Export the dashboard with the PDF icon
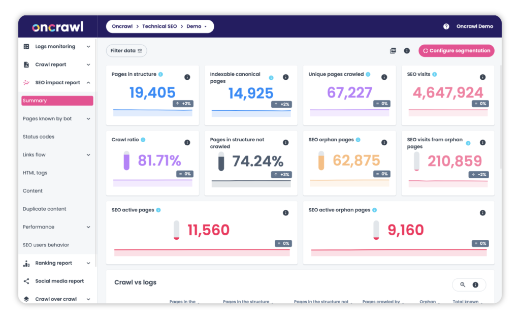 tap(393, 50)
